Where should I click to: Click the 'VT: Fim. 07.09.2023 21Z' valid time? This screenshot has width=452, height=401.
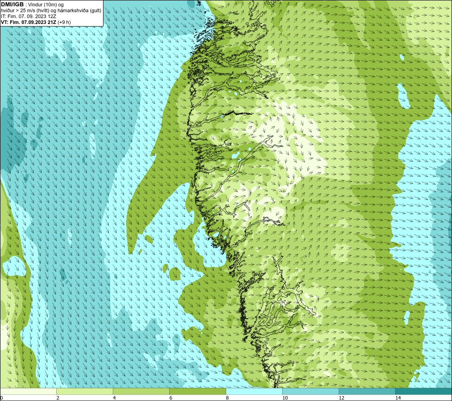29,22
